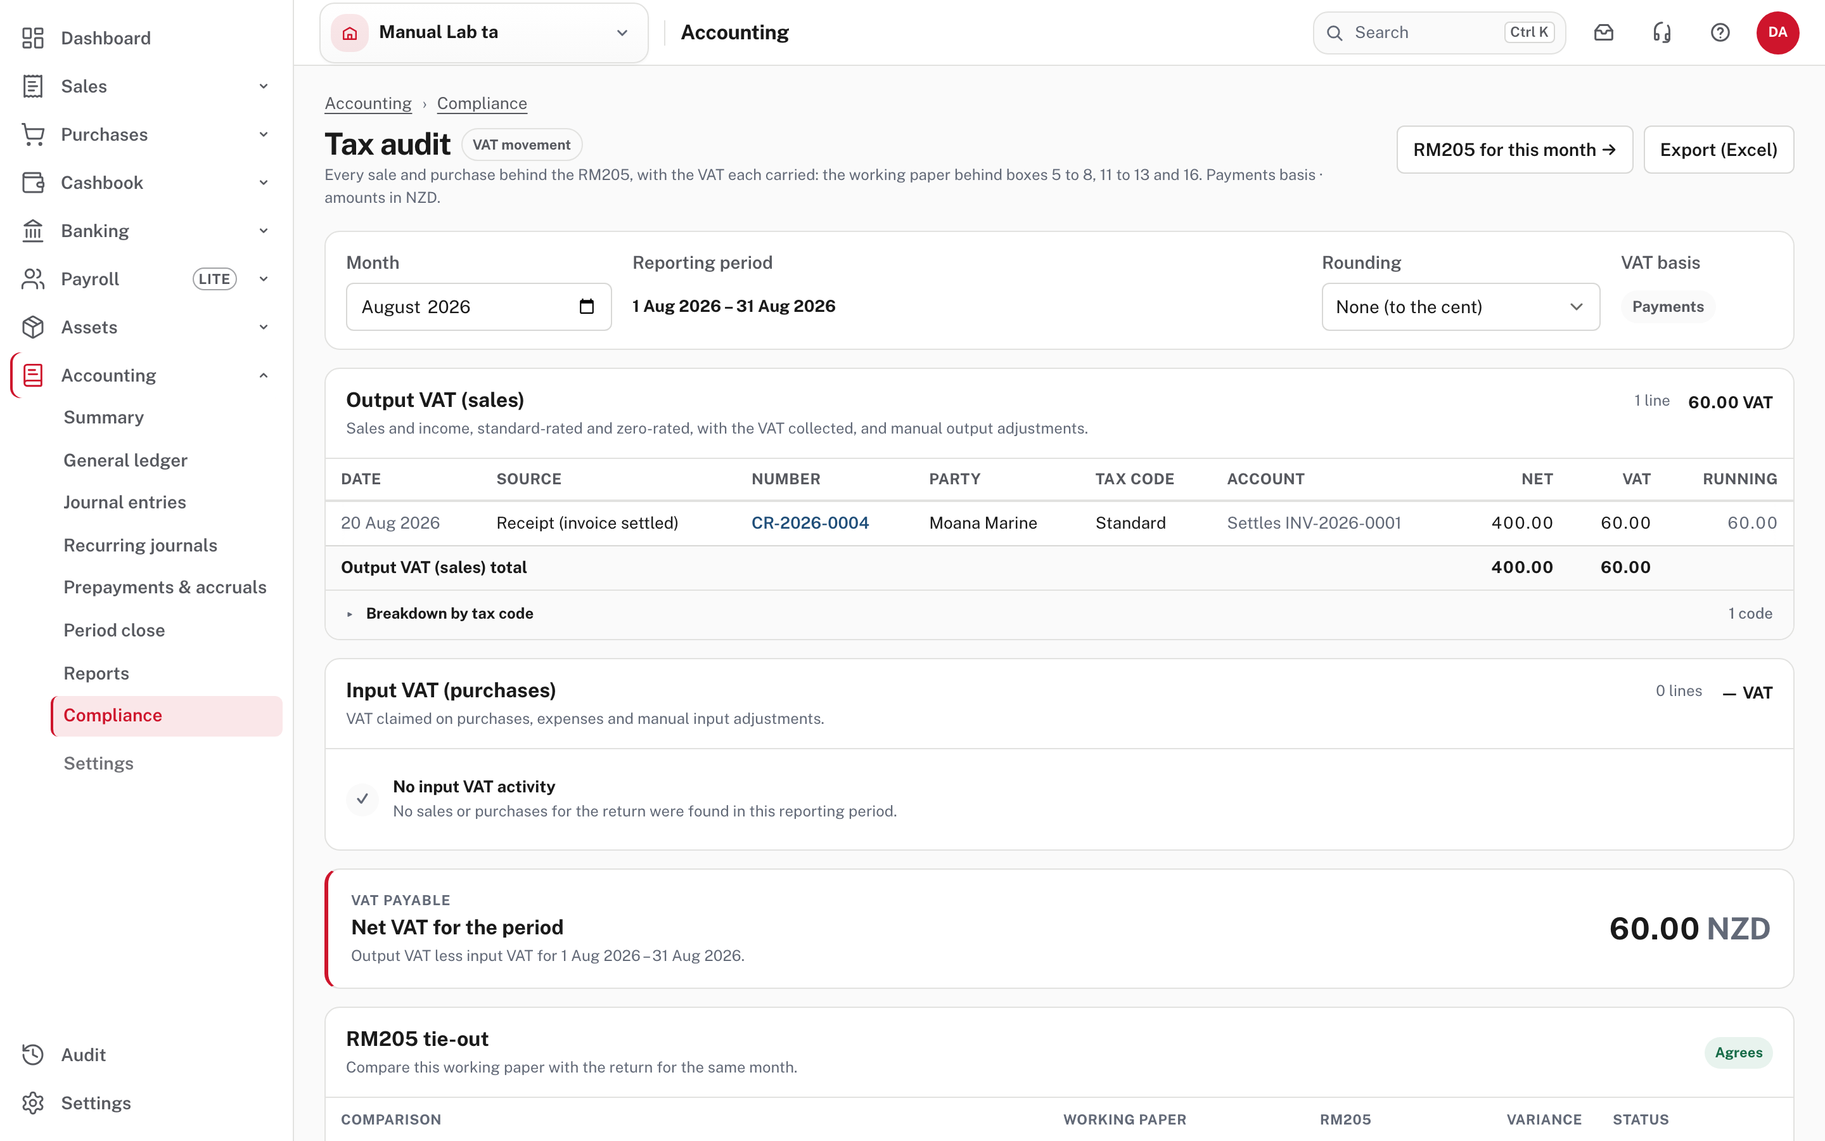Viewport: 1825px width, 1141px height.
Task: Click the Export (Excel) button
Action: pyautogui.click(x=1718, y=150)
